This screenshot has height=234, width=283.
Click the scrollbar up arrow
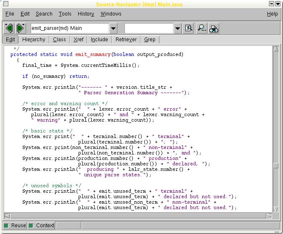point(276,49)
